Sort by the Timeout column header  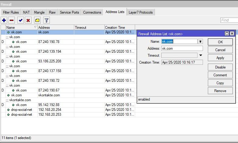89,28
